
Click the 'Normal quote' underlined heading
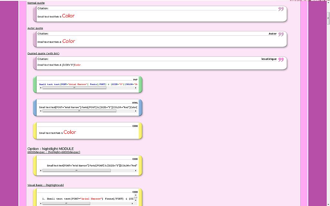(36, 3)
